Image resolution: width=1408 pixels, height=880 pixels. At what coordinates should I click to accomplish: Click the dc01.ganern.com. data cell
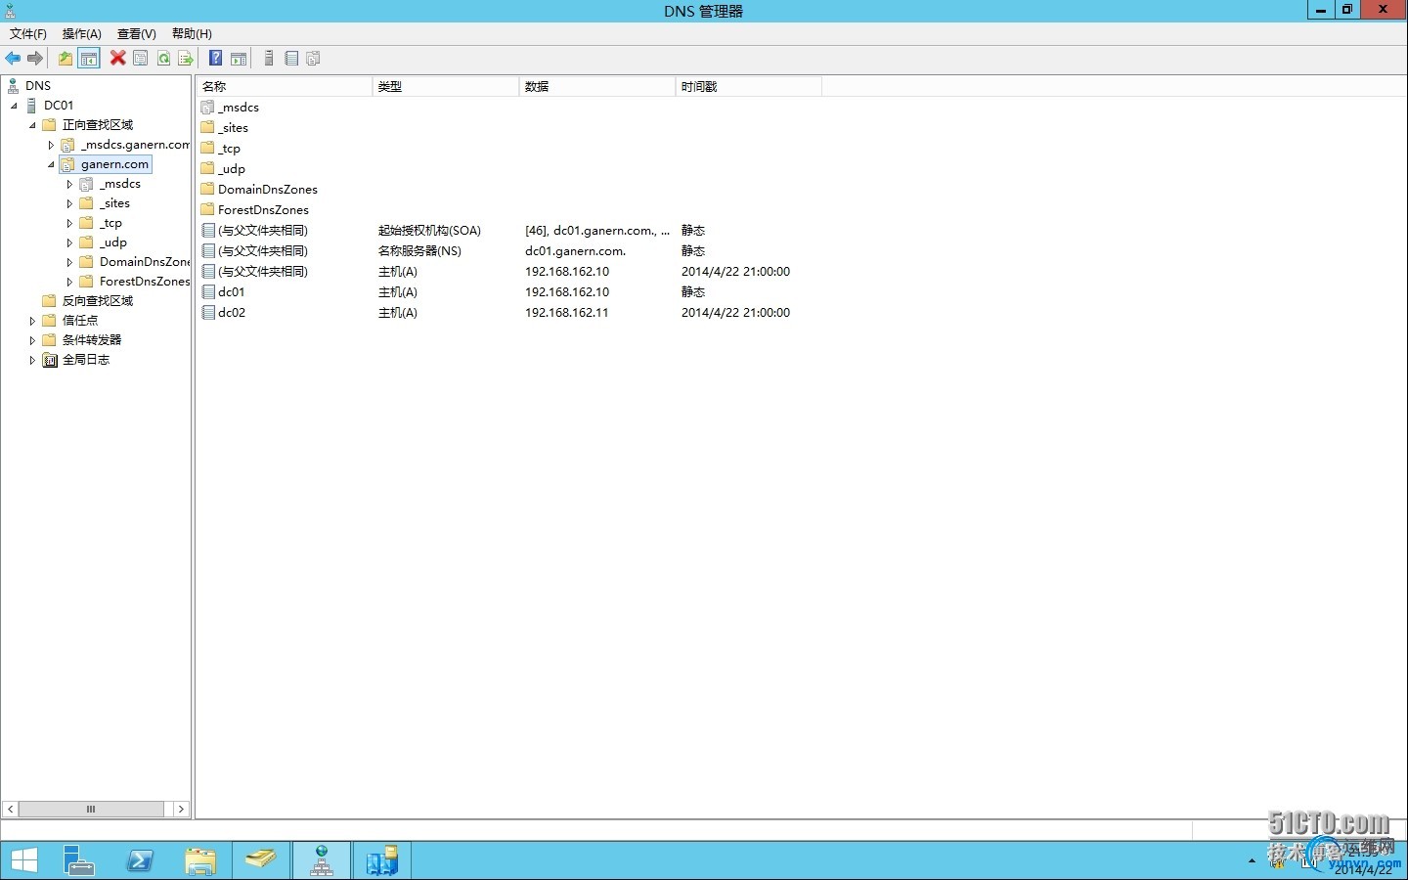pyautogui.click(x=575, y=251)
